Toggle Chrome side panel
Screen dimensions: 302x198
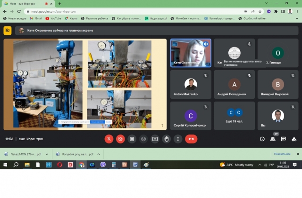pyautogui.click(x=283, y=12)
